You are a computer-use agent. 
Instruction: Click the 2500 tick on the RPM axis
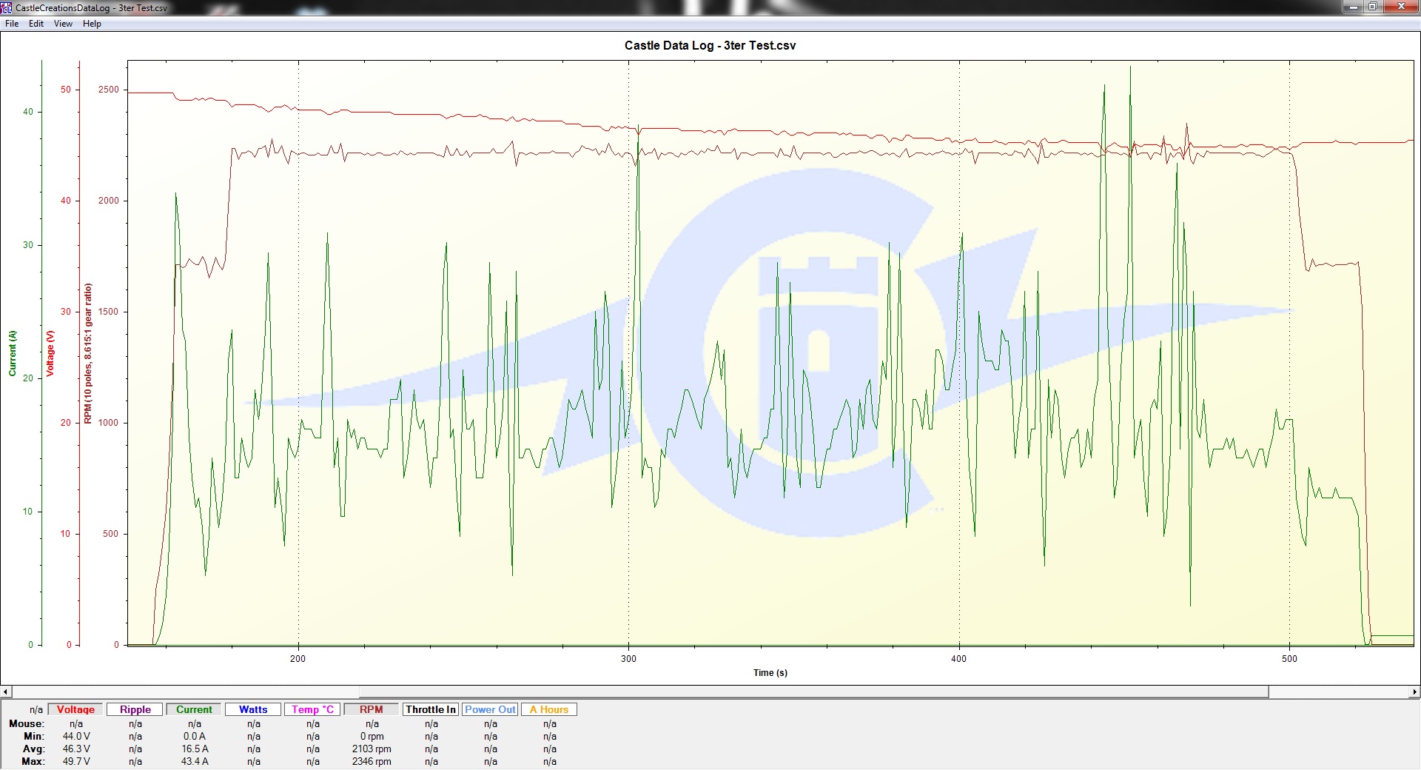[x=108, y=90]
